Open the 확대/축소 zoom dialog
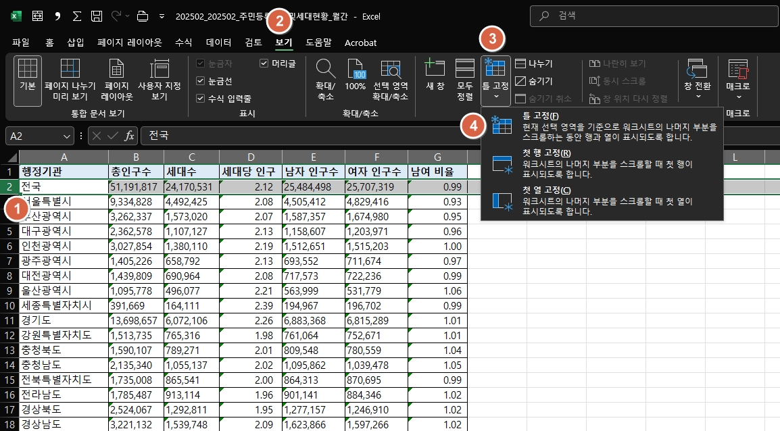This screenshot has width=780, height=431. point(326,80)
